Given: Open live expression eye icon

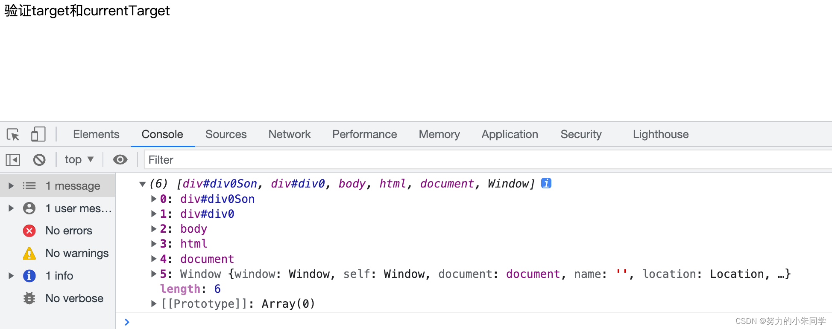Looking at the screenshot, I should click(120, 160).
